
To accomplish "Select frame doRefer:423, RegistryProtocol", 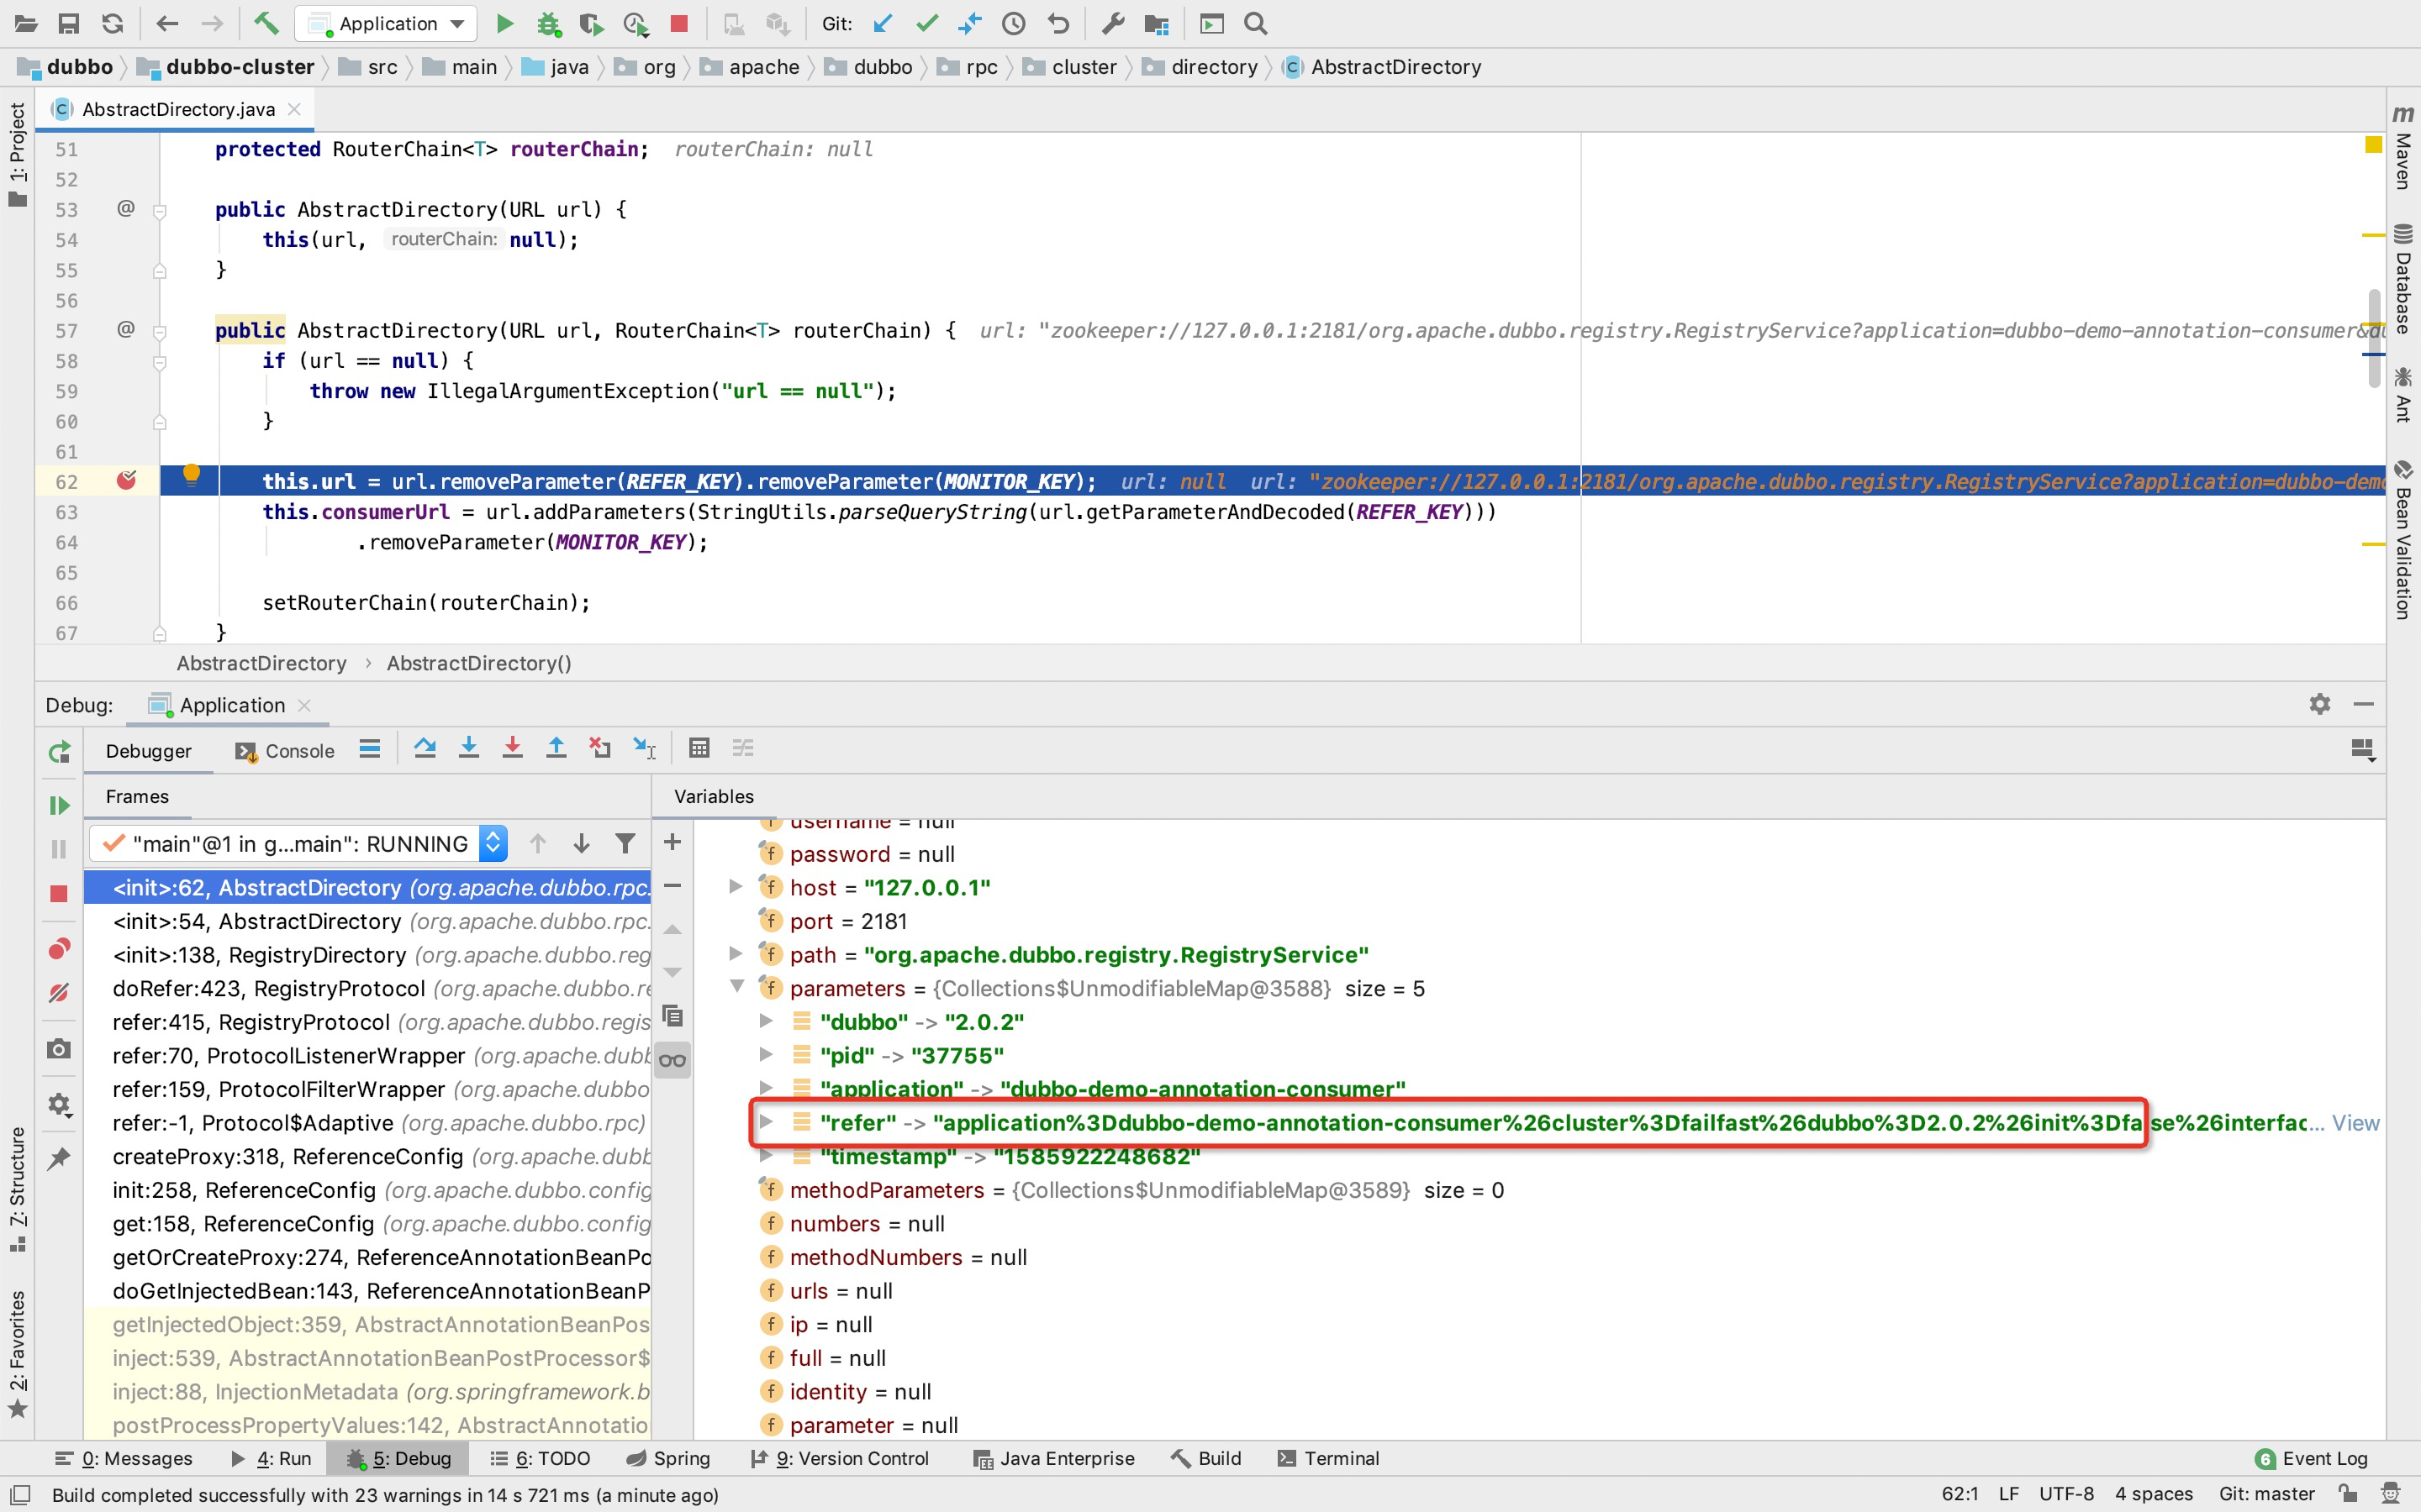I will [x=367, y=988].
